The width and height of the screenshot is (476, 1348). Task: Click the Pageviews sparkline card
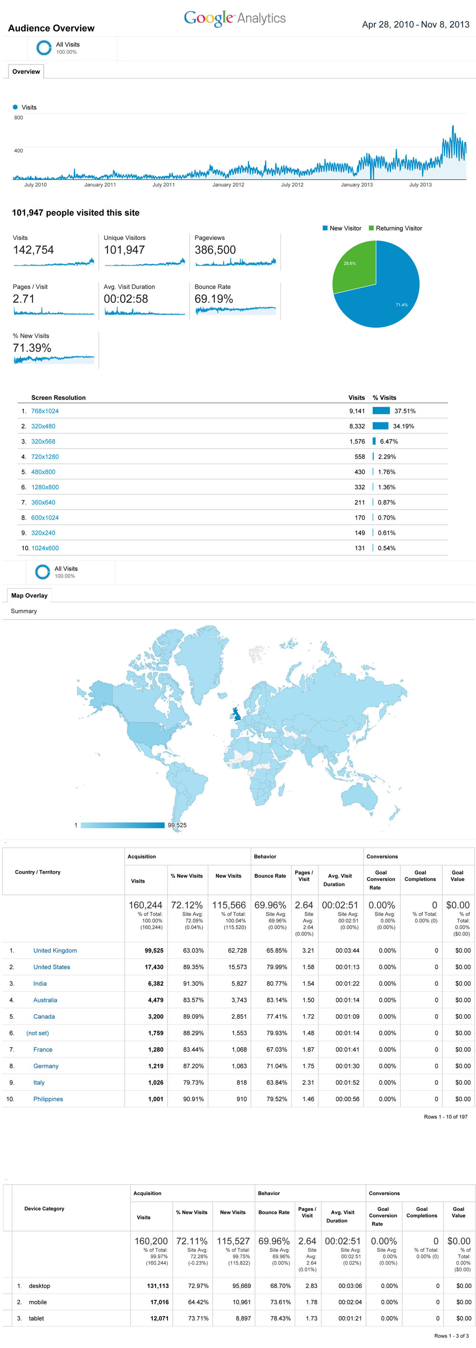coord(236,252)
